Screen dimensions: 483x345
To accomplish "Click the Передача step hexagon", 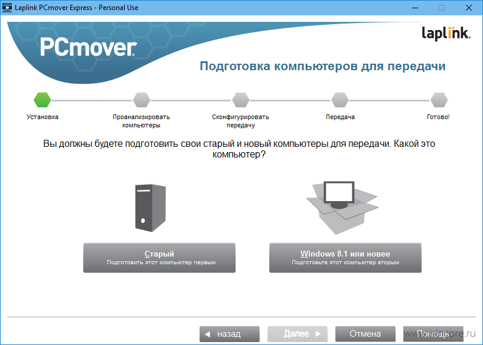I will tap(340, 100).
